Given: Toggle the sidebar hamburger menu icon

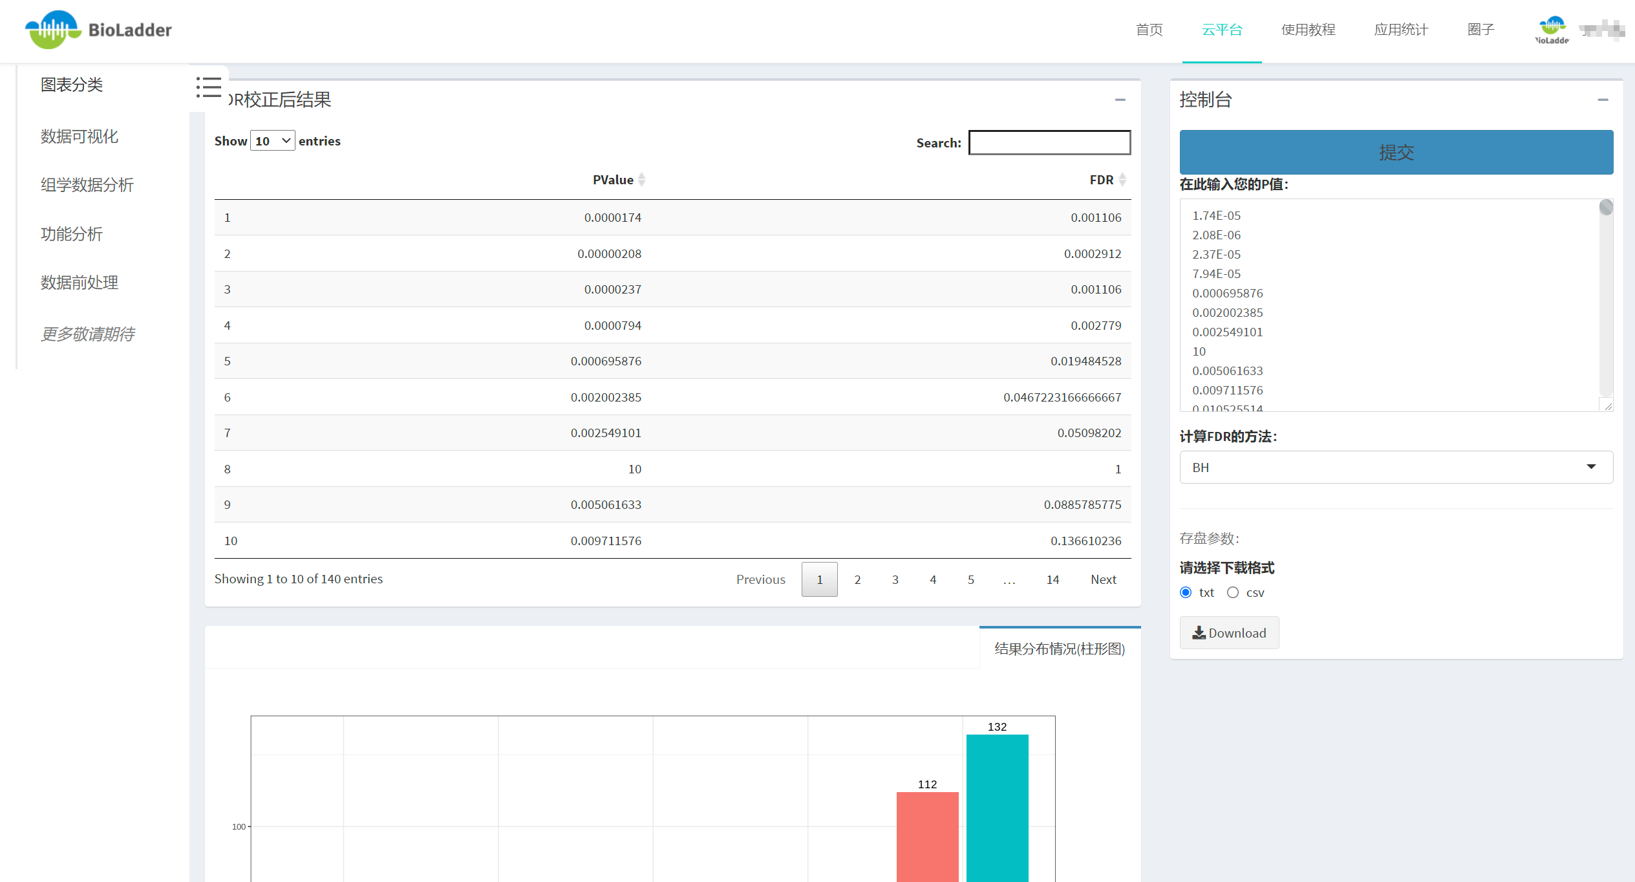Looking at the screenshot, I should [x=209, y=87].
